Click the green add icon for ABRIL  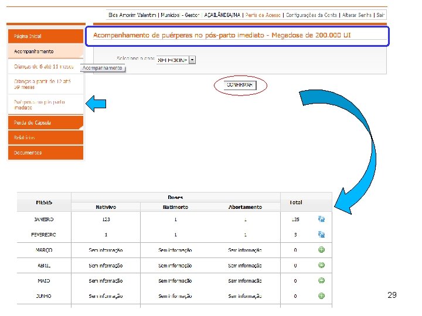click(321, 265)
